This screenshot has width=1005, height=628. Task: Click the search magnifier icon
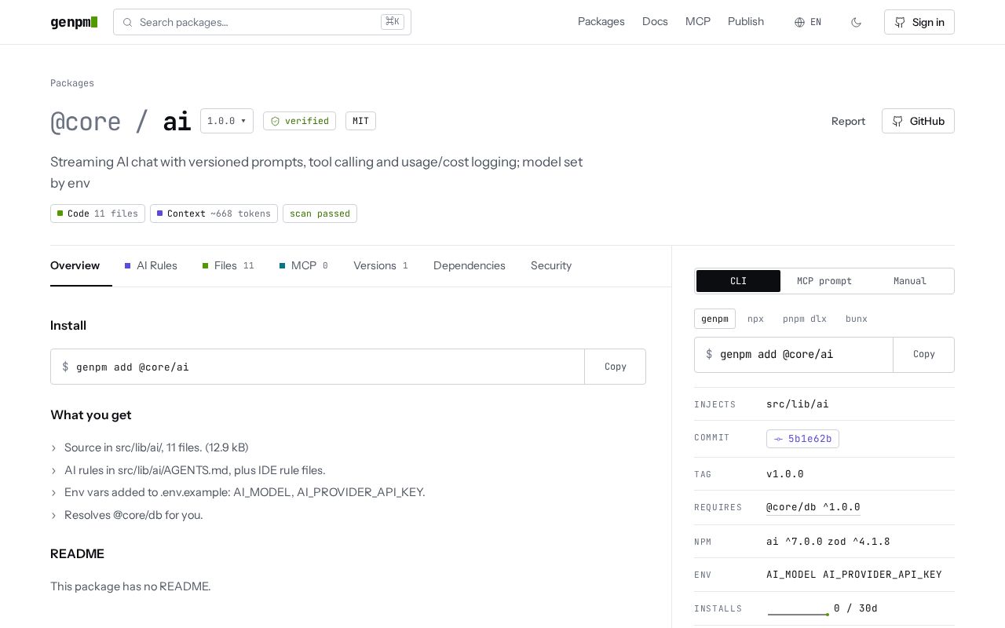coord(127,22)
